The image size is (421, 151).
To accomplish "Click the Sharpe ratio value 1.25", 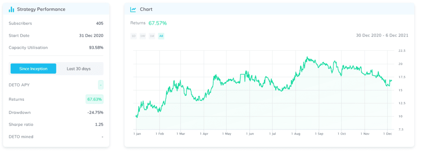I will (x=99, y=125).
